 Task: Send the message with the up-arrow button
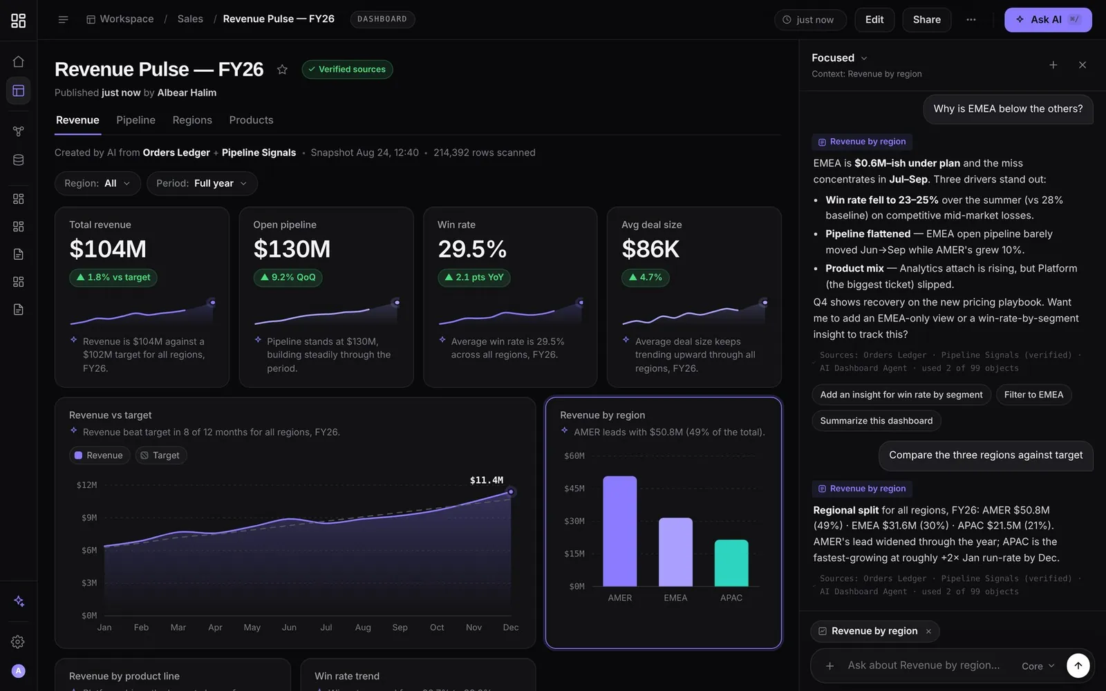click(x=1078, y=665)
